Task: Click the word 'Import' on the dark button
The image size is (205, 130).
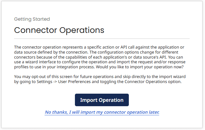Action: (89, 100)
